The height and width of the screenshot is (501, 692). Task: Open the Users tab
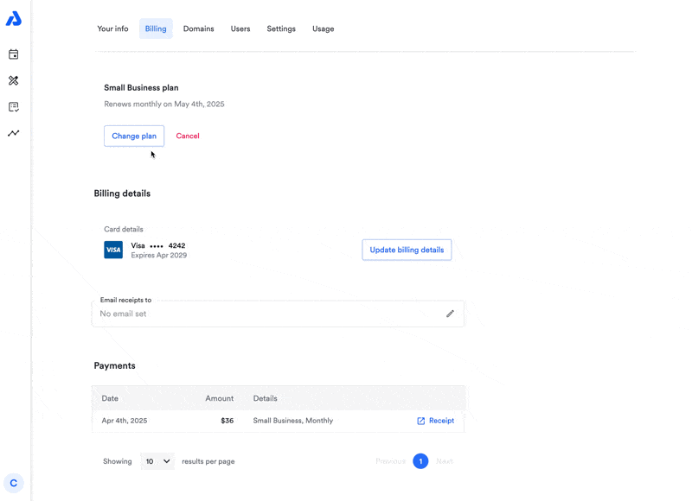(x=240, y=29)
